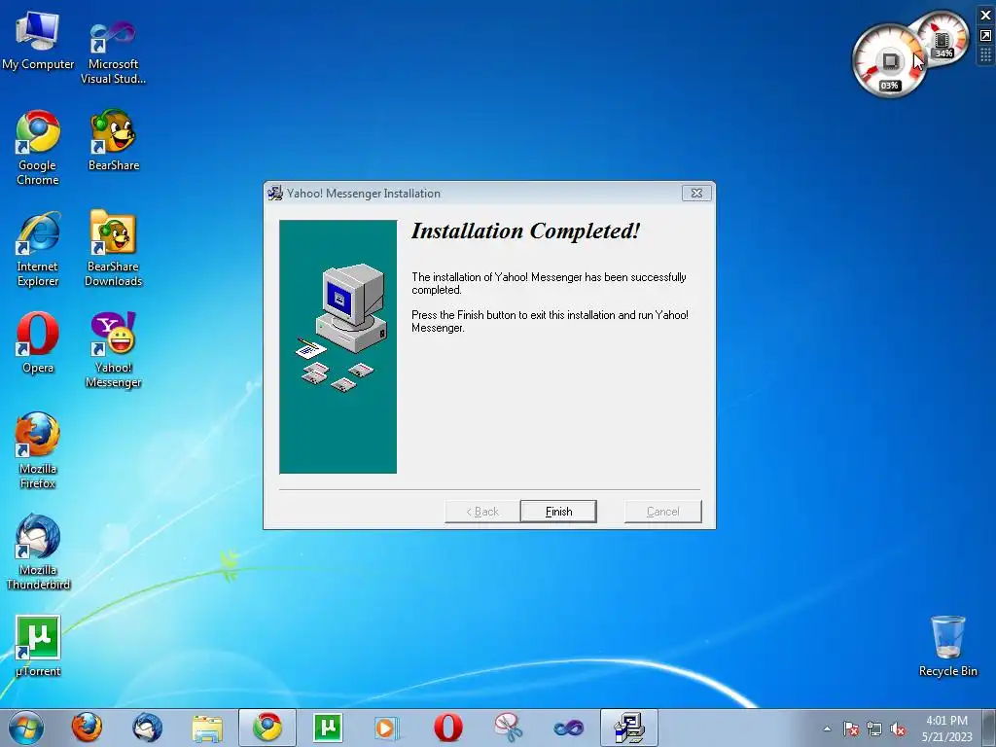The height and width of the screenshot is (747, 996).
Task: Click the Back button in installer
Action: tap(482, 512)
